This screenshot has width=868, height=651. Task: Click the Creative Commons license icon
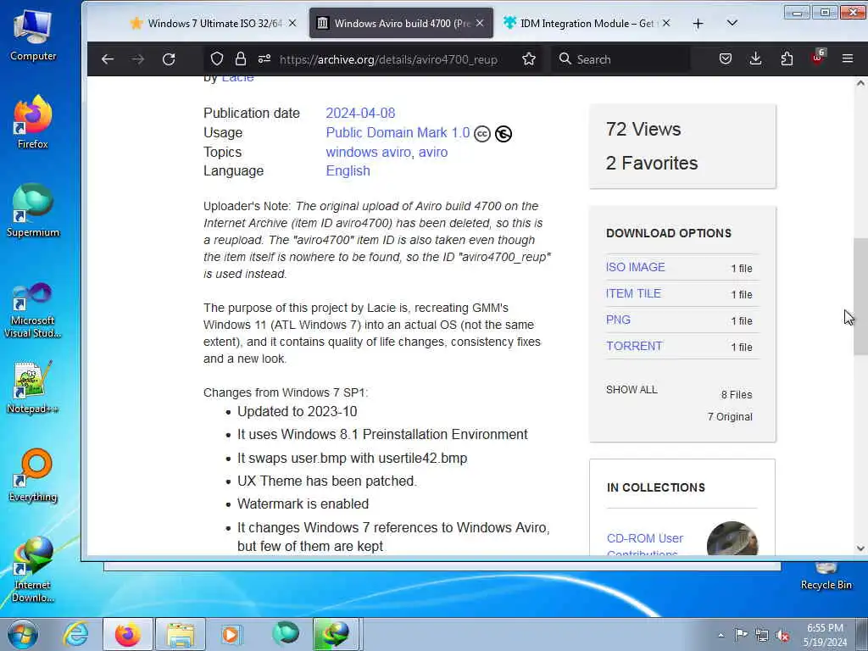(x=482, y=134)
